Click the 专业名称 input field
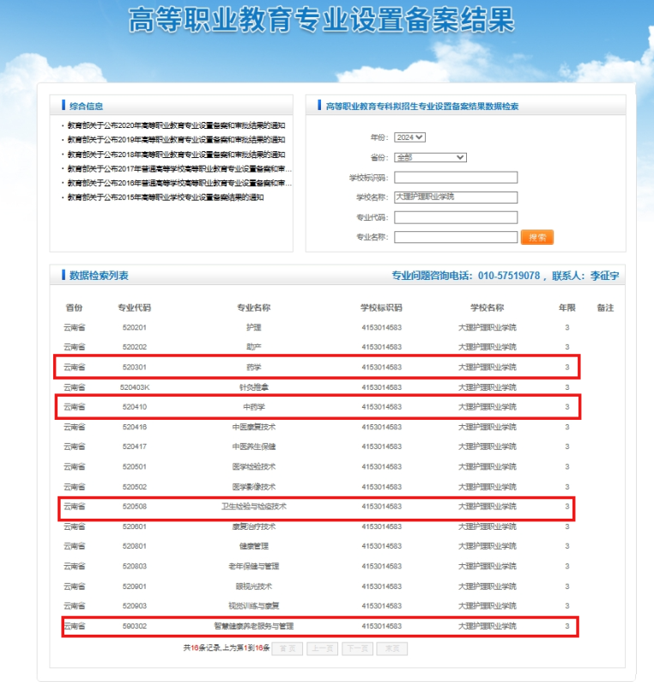Viewport: 654px width, 687px height. pyautogui.click(x=456, y=237)
